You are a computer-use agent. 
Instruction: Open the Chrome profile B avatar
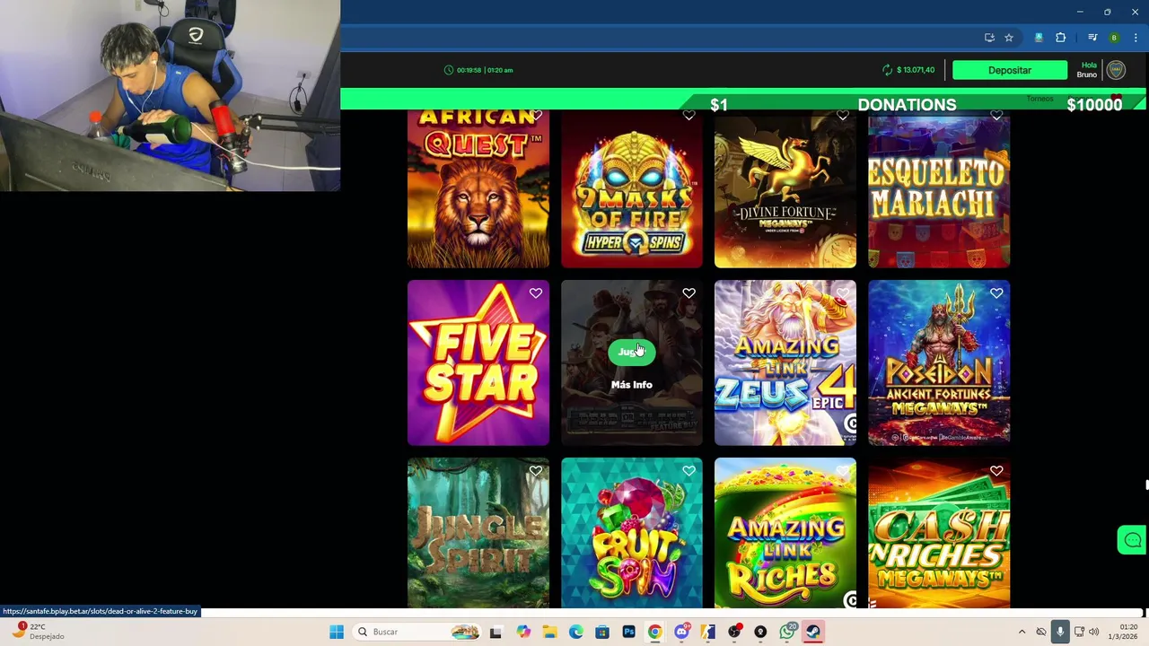[x=1114, y=38]
